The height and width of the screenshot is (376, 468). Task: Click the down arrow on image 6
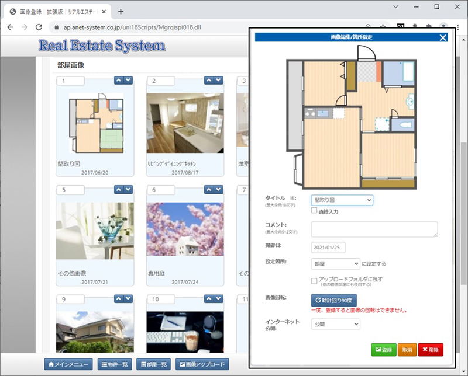coord(218,190)
